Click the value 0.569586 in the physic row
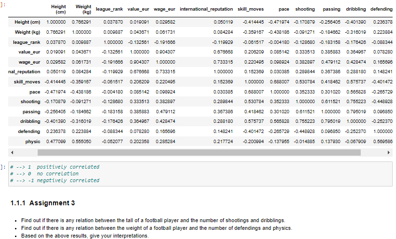Viewport: 396px width, 239px height. 383,142
